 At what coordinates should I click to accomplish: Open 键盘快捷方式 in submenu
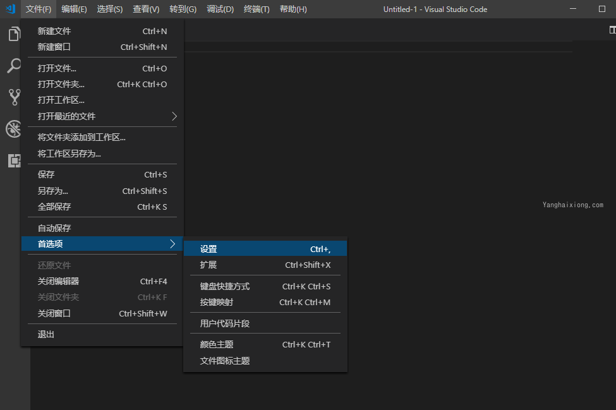click(265, 286)
